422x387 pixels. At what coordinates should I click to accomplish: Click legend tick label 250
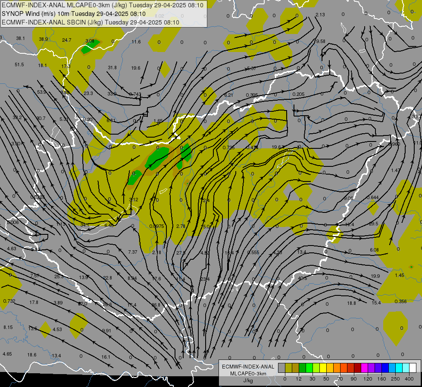pyautogui.click(x=395, y=379)
